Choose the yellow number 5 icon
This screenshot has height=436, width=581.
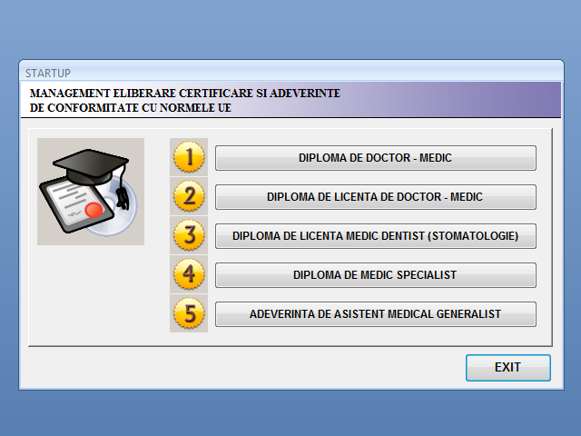pyautogui.click(x=189, y=313)
